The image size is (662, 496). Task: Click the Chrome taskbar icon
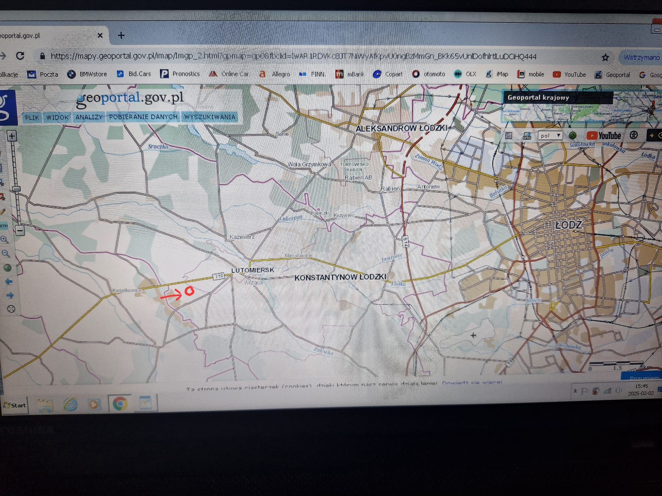120,404
